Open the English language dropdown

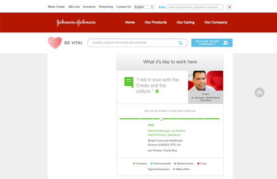click(x=144, y=7)
